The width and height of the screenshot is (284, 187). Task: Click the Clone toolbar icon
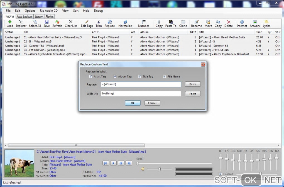[x=183, y=24]
